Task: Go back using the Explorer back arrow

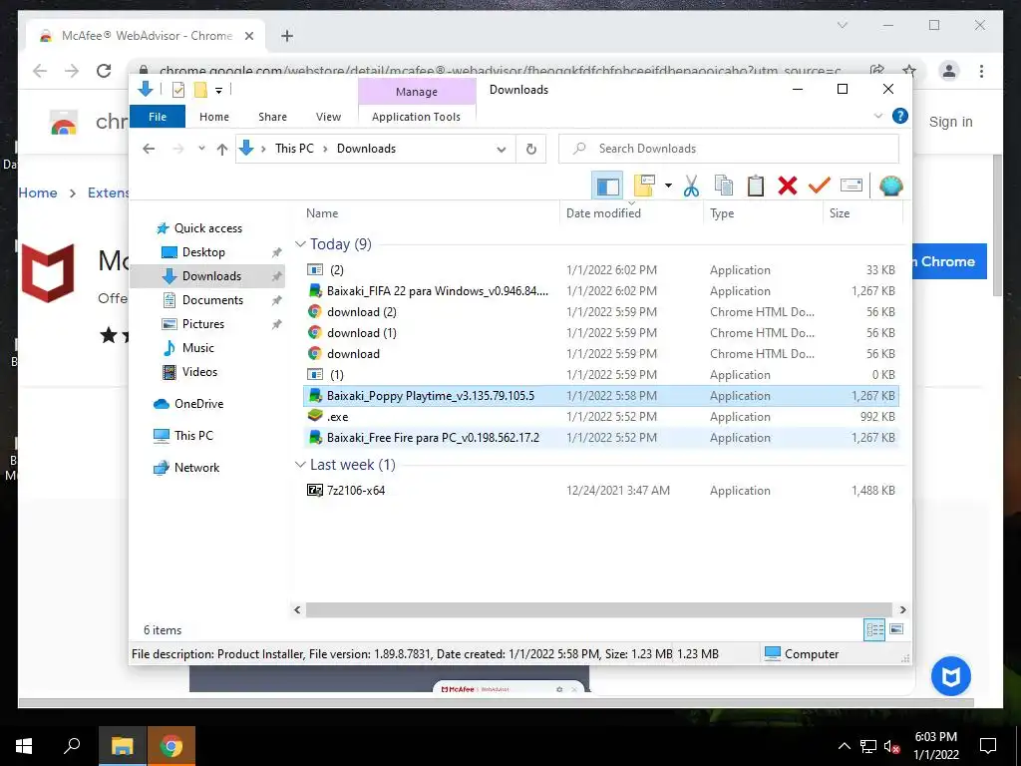Action: tap(149, 150)
